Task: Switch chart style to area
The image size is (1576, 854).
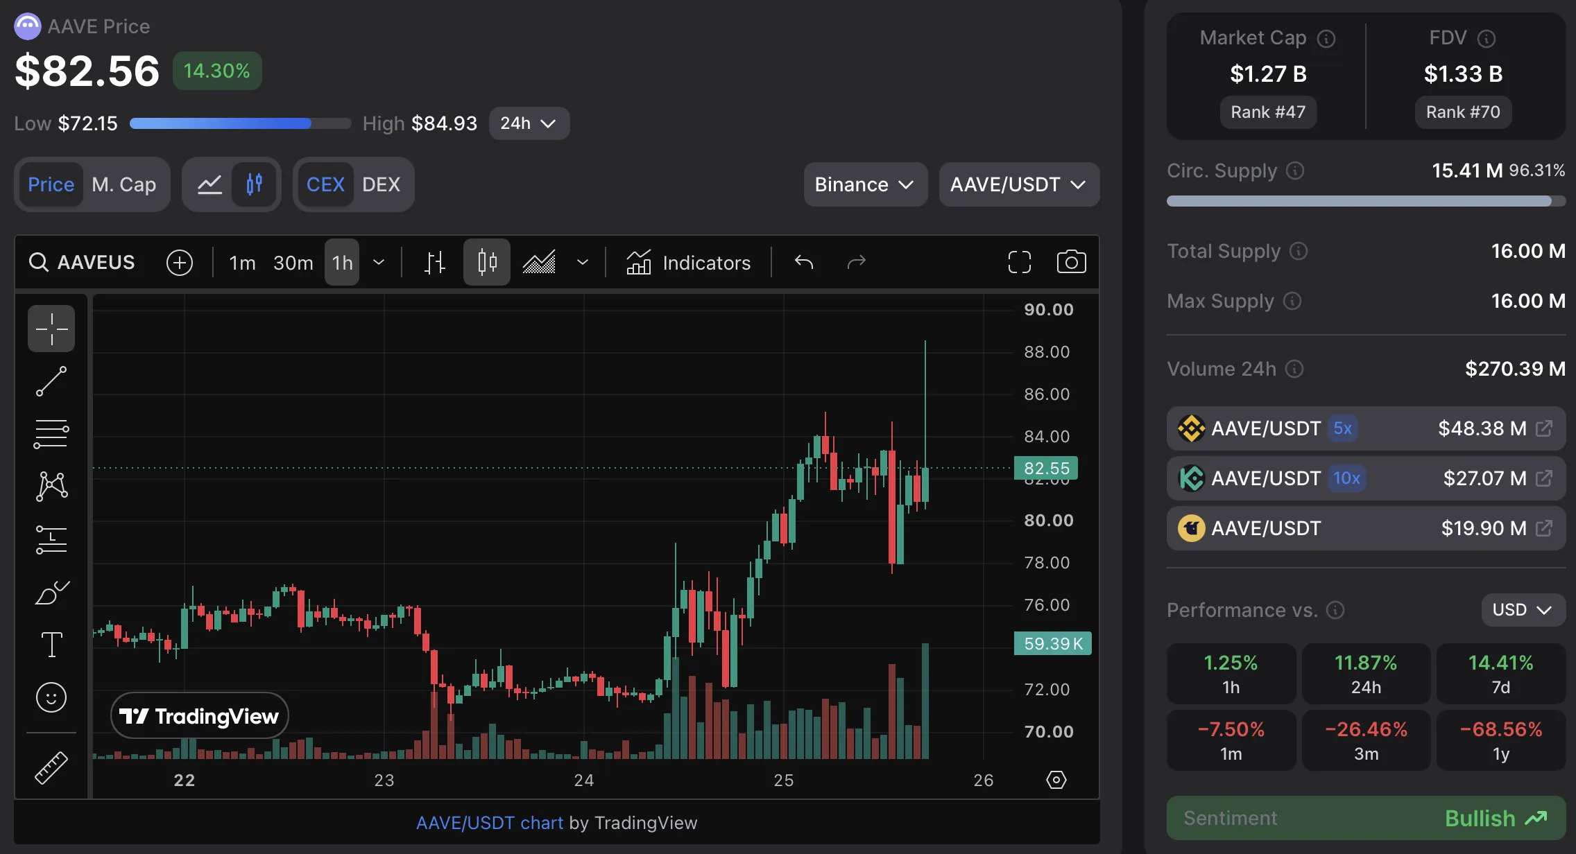Action: [539, 263]
